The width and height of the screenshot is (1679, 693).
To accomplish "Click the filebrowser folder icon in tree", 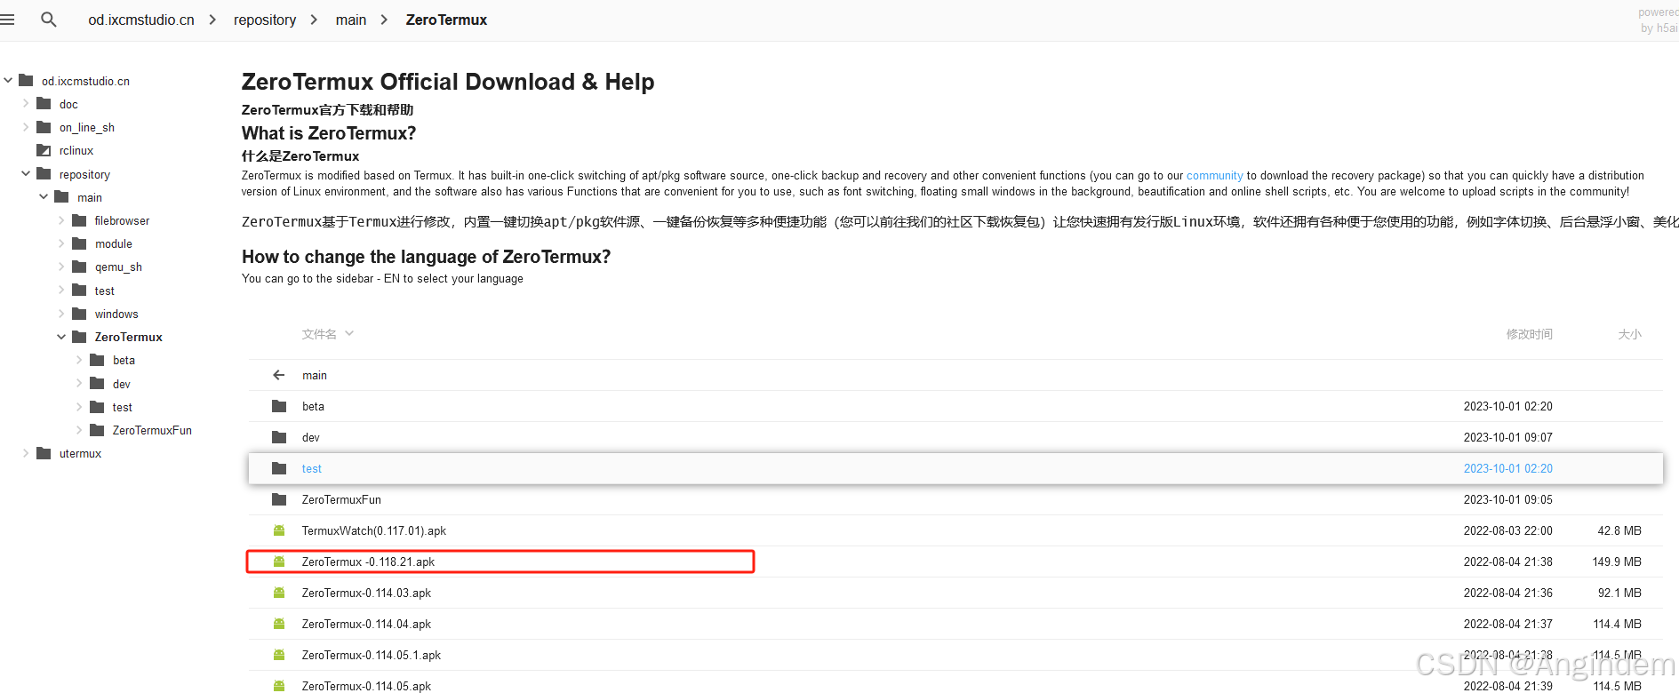I will 79,220.
